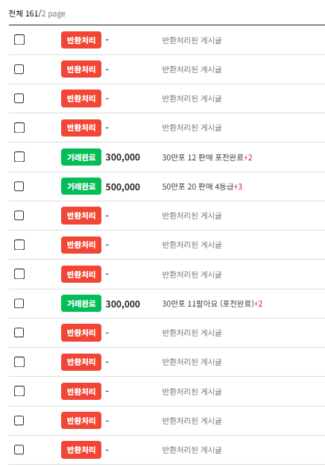325x467 pixels.
Task: Check the box just above the 30만포 12 판매 row
Action: point(19,128)
